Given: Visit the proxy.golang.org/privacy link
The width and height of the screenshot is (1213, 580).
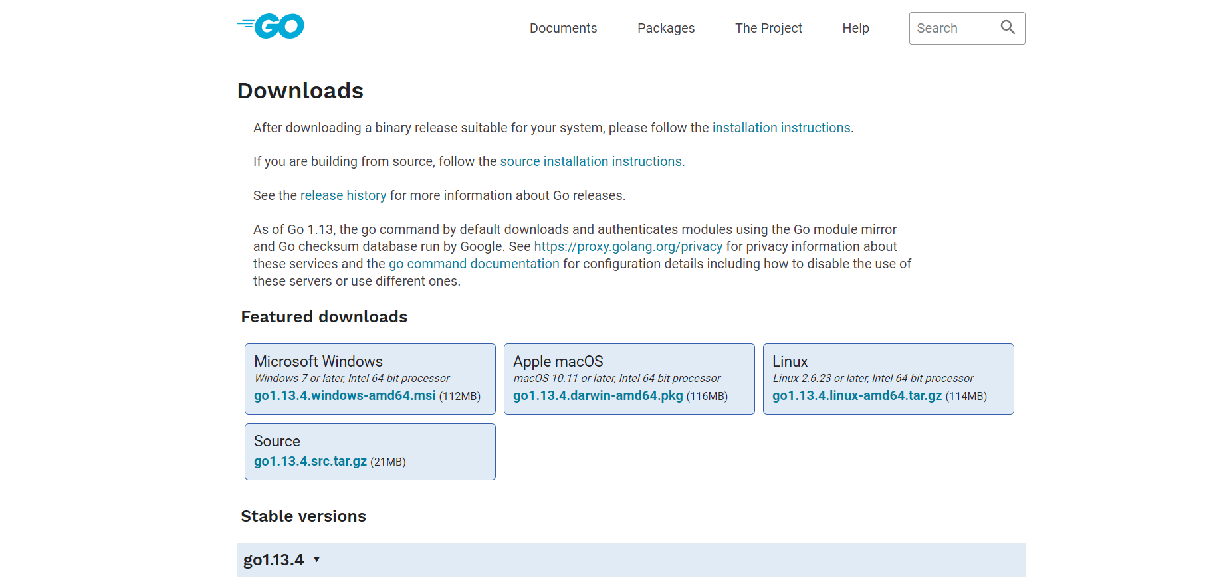Looking at the screenshot, I should point(628,246).
